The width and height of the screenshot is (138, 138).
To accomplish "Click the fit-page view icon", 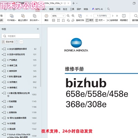I will [58, 20].
